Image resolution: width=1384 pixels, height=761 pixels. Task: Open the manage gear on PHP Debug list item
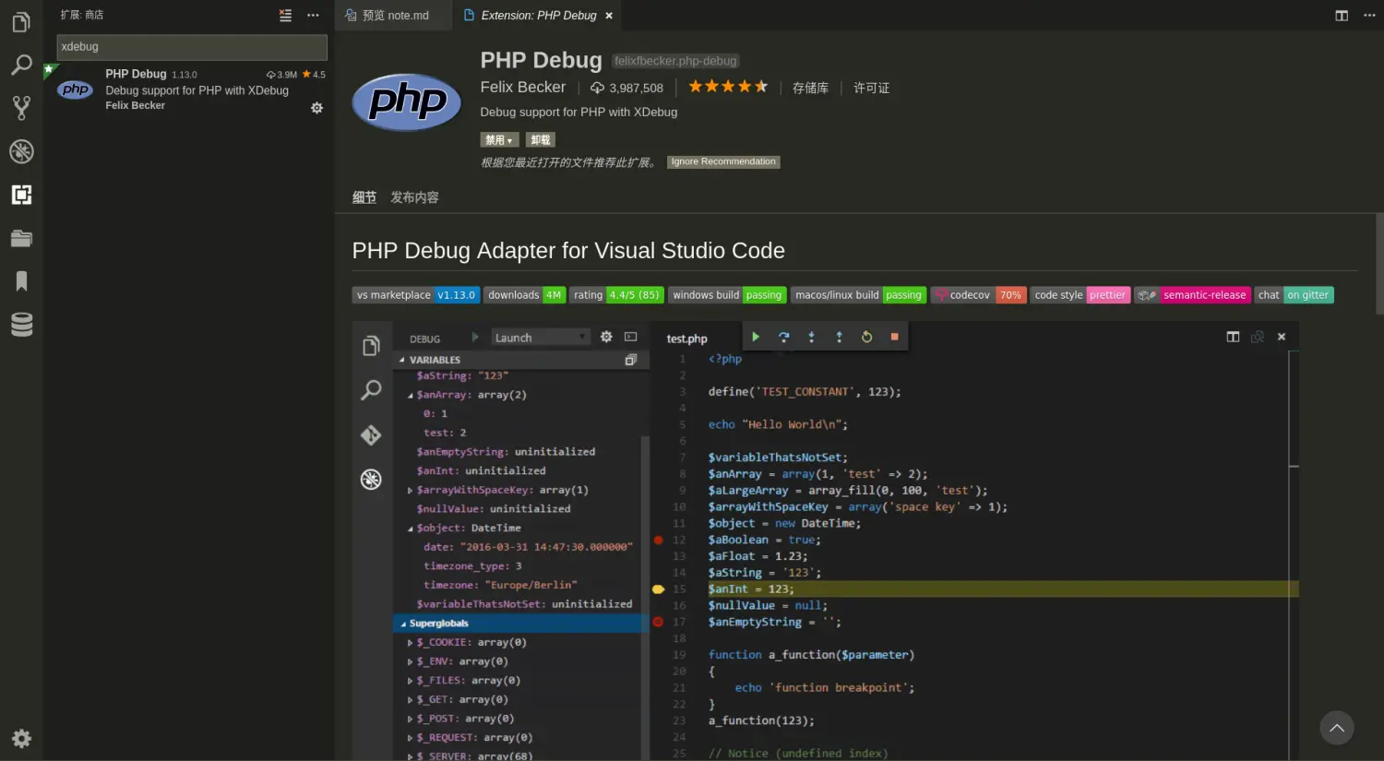(316, 108)
